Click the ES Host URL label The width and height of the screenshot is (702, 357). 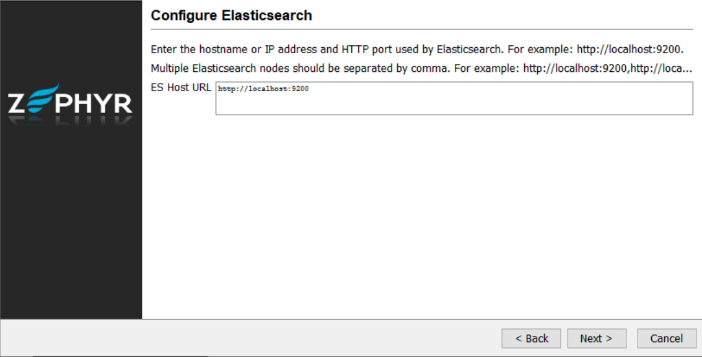click(x=181, y=87)
